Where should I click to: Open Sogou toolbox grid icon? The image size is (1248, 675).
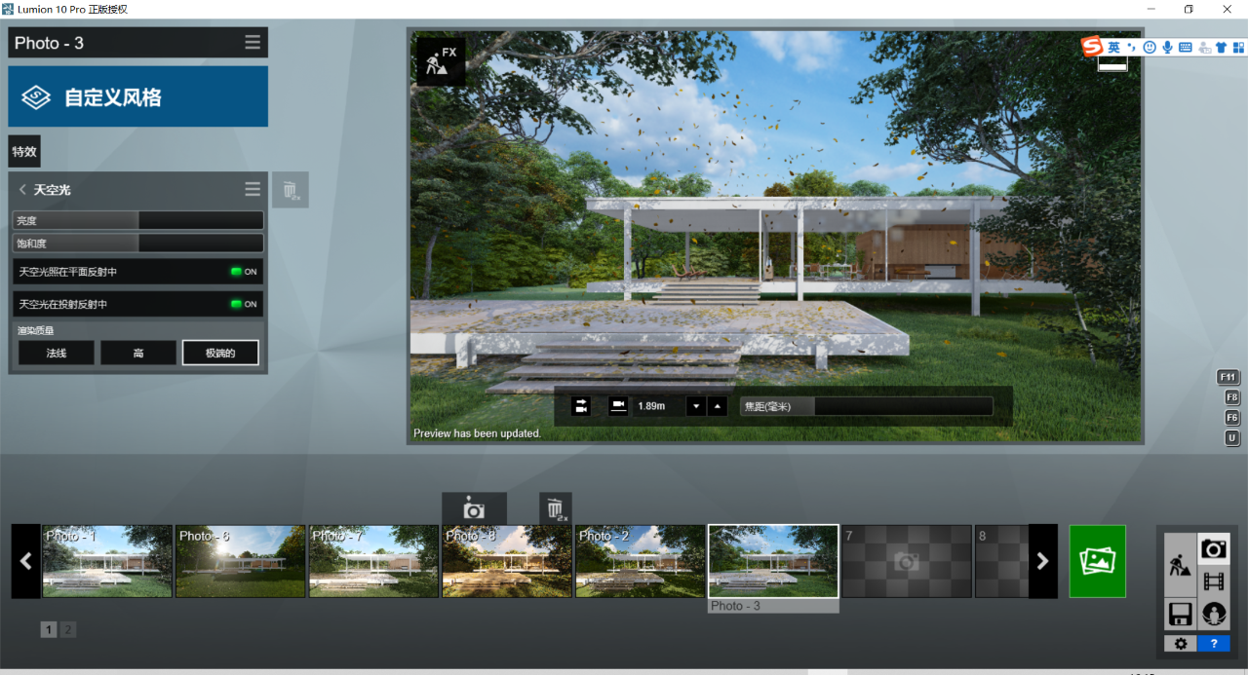(1238, 47)
